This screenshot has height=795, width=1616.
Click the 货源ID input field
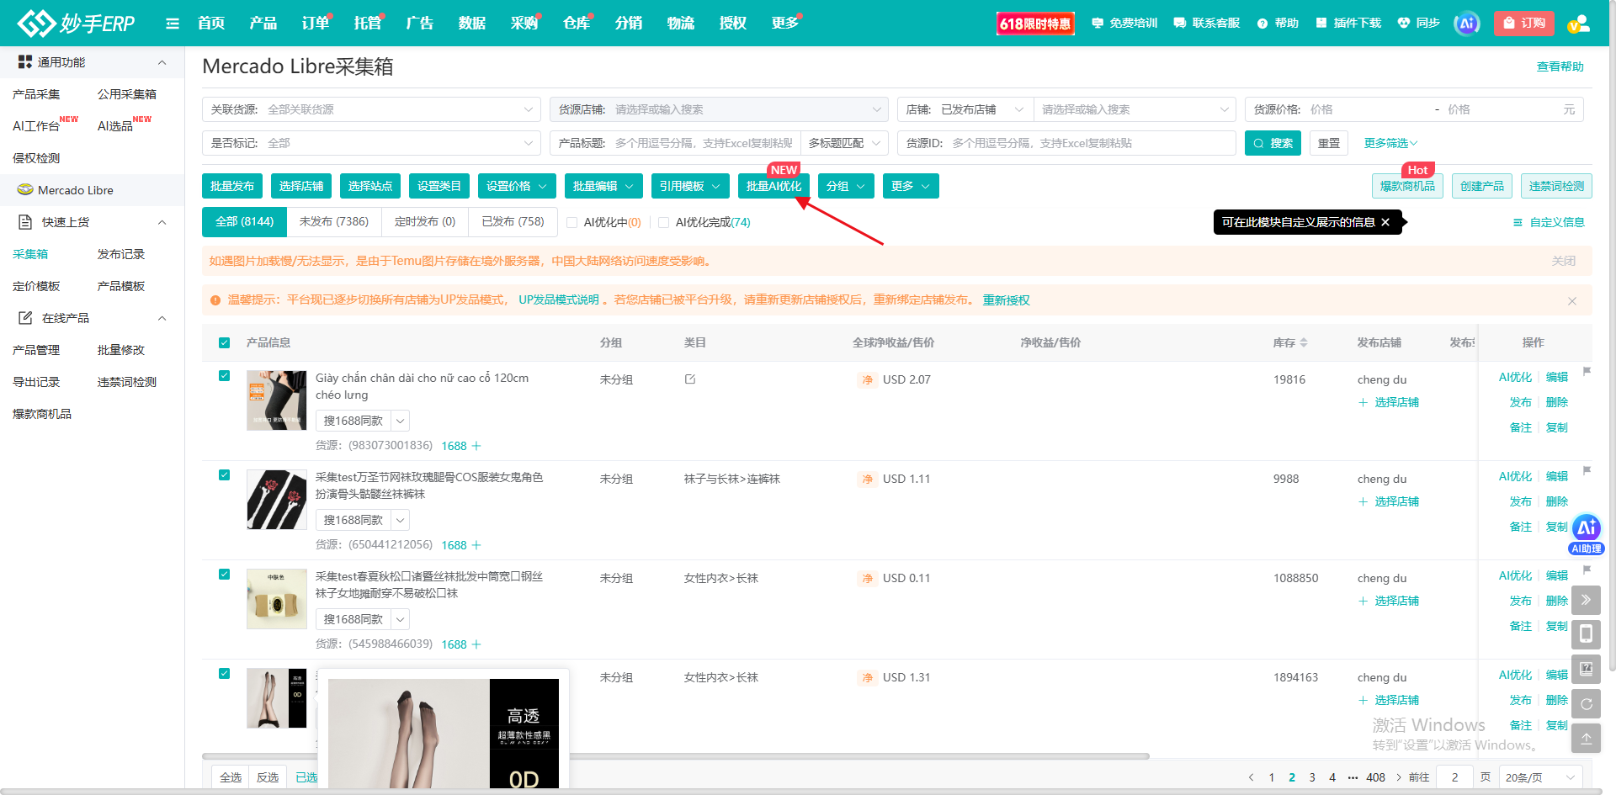pos(1066,143)
